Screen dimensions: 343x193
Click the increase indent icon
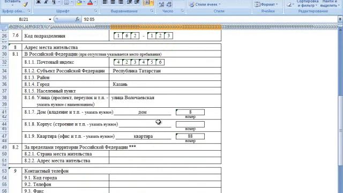pyautogui.click(x=137, y=2)
